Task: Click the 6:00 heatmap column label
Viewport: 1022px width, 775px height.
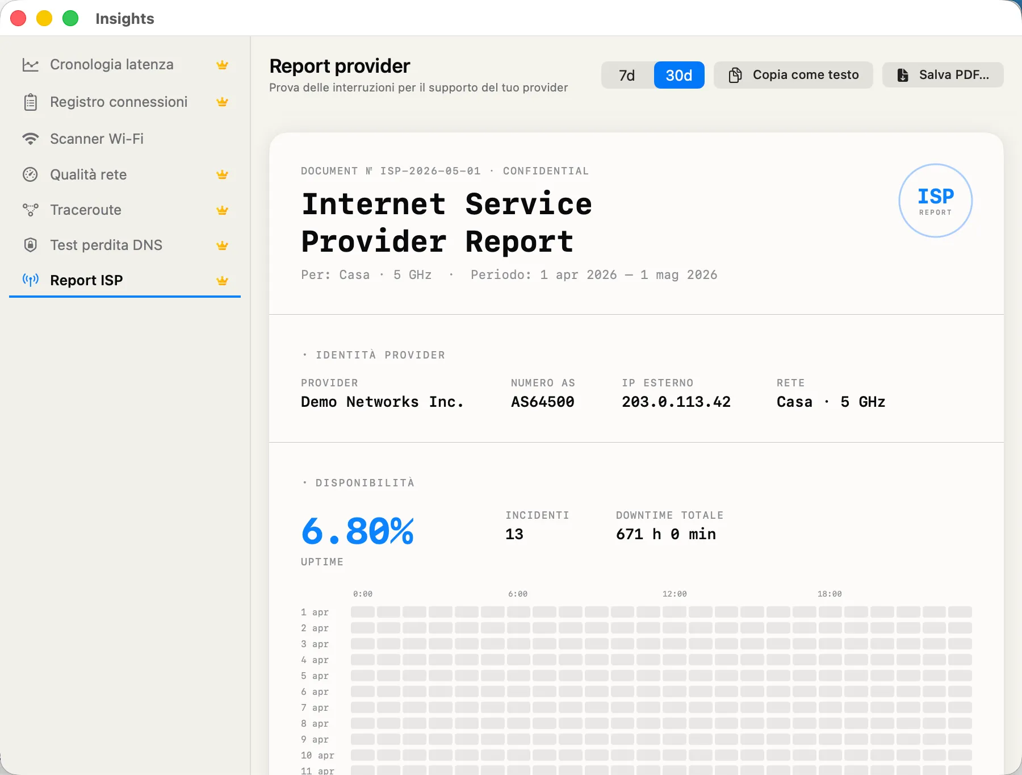Action: 518,594
